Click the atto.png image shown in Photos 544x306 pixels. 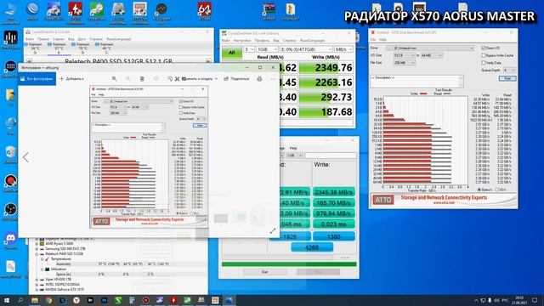point(149,156)
